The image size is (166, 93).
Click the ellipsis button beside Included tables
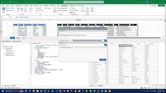tap(106, 45)
